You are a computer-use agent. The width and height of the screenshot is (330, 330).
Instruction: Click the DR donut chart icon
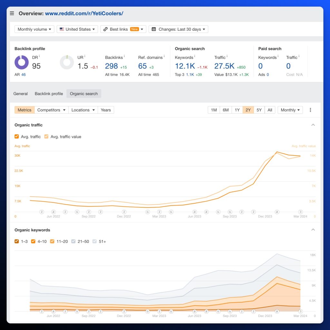pyautogui.click(x=22, y=63)
